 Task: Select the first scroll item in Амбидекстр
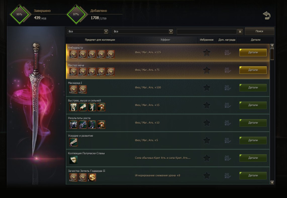click(x=74, y=55)
